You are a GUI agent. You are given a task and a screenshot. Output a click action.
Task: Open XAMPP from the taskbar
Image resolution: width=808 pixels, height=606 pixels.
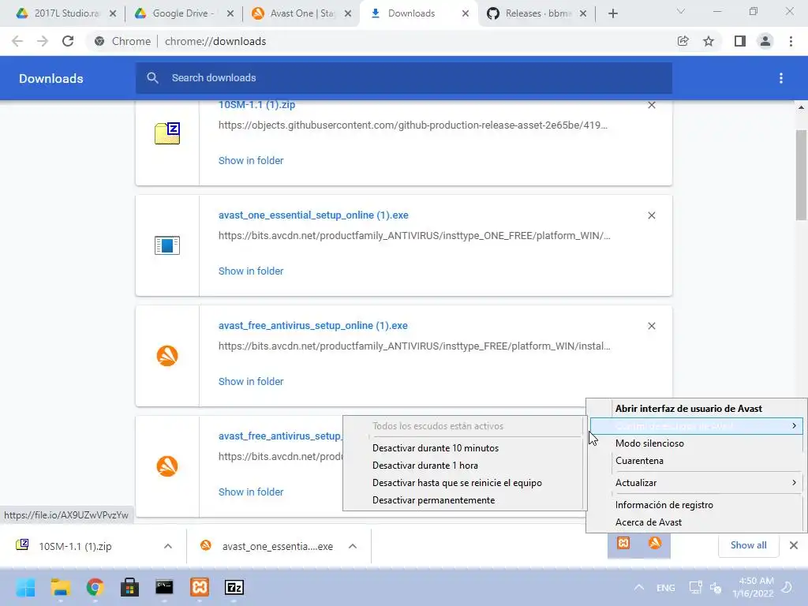click(200, 587)
